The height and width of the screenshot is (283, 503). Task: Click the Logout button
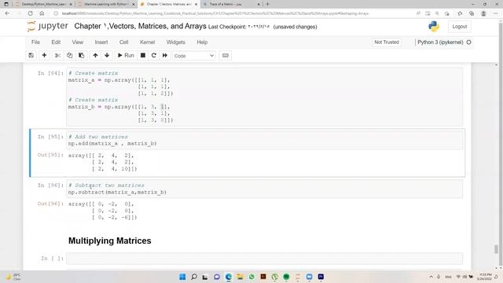459,27
